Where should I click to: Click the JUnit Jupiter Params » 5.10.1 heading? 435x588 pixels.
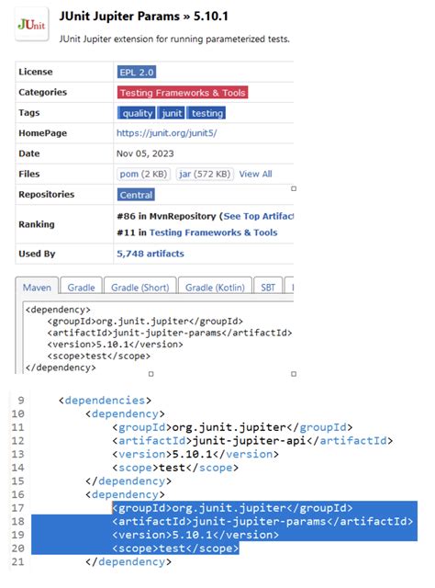coord(143,17)
